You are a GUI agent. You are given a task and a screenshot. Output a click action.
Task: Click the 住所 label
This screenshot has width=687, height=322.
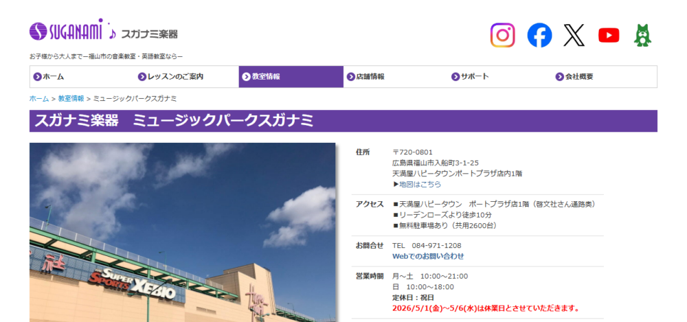click(x=363, y=152)
